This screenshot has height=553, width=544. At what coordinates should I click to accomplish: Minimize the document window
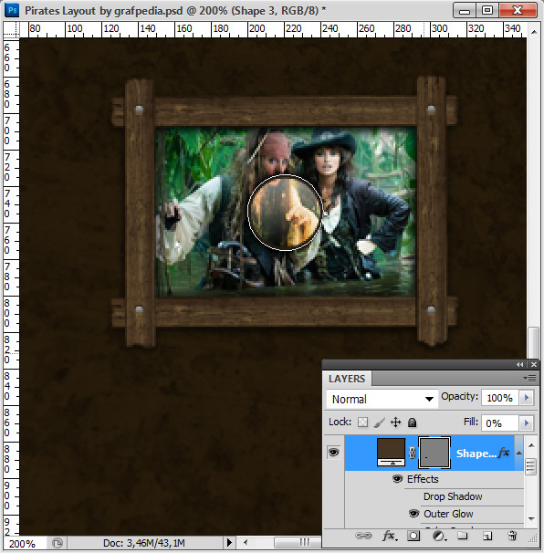tap(465, 11)
